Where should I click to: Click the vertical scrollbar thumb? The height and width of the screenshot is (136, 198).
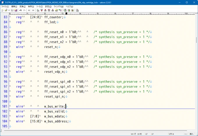click(x=196, y=40)
